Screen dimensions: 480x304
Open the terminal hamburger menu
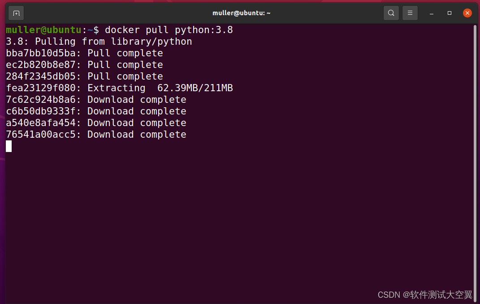pos(410,13)
